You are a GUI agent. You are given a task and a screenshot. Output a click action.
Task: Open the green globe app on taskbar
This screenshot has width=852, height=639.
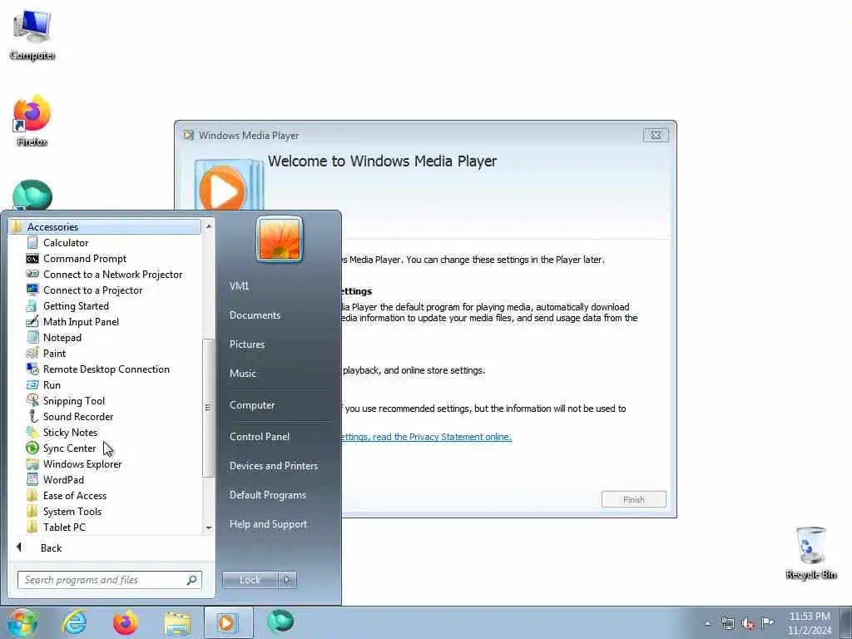[x=280, y=622]
